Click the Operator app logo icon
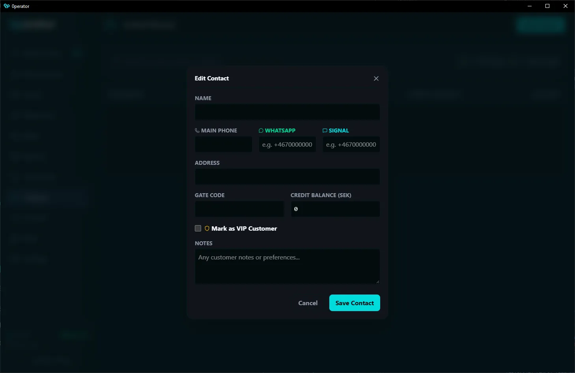The image size is (575, 373). (x=6, y=6)
